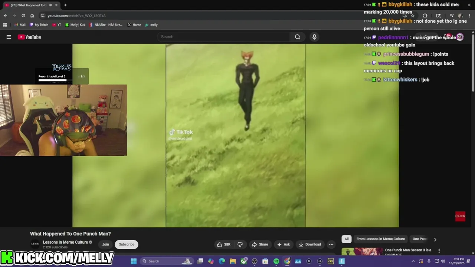Select the One Punch chip
The height and width of the screenshot is (267, 475).
click(420, 239)
